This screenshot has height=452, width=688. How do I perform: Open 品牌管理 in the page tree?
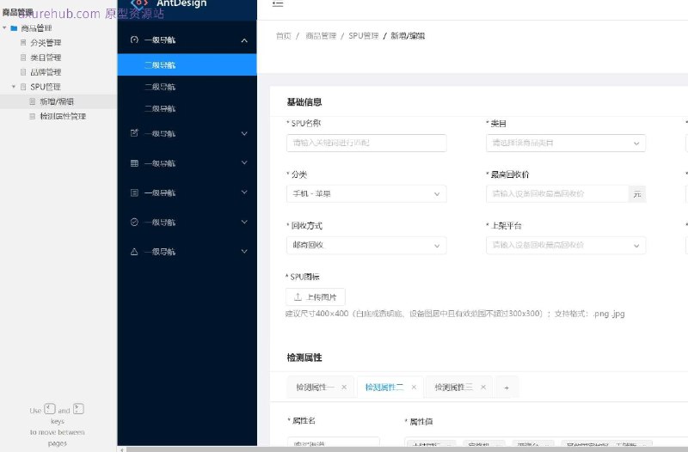(x=46, y=72)
